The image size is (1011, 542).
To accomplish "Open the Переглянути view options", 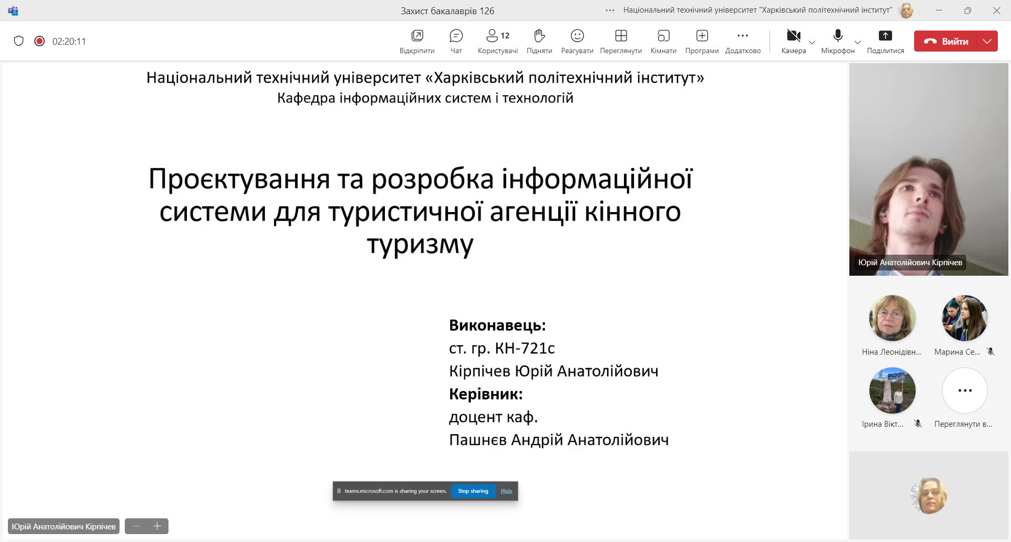I will (x=621, y=41).
